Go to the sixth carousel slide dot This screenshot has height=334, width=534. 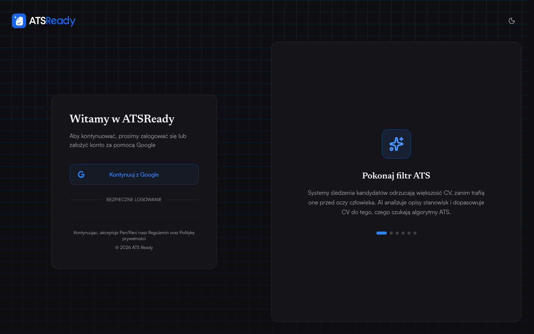(415, 233)
